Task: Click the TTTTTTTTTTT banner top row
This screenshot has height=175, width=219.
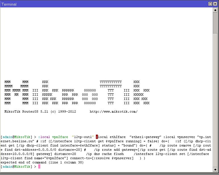Action: (x=111, y=82)
